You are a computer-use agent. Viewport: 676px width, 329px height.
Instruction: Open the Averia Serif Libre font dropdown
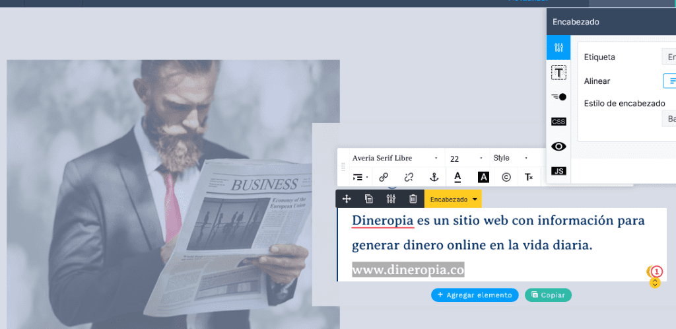coord(395,159)
